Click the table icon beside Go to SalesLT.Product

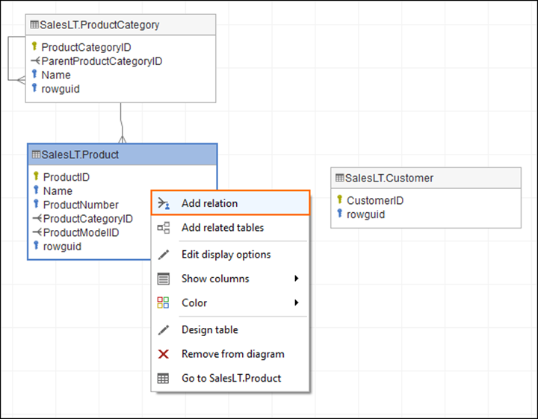164,378
